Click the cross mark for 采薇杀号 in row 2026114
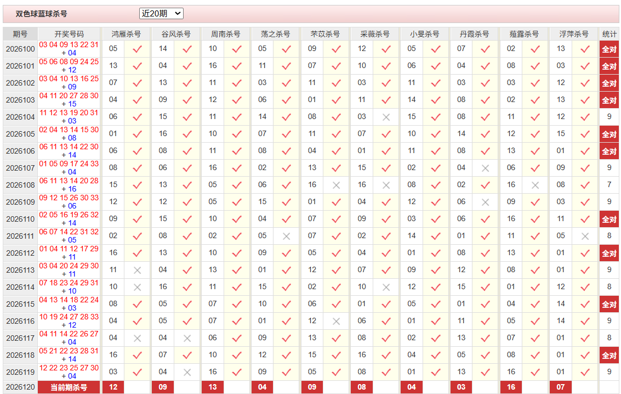The image size is (621, 394). [x=386, y=288]
